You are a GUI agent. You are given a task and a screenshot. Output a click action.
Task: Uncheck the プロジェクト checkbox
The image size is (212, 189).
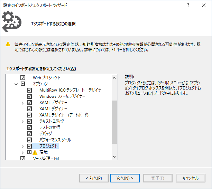tap(29, 146)
